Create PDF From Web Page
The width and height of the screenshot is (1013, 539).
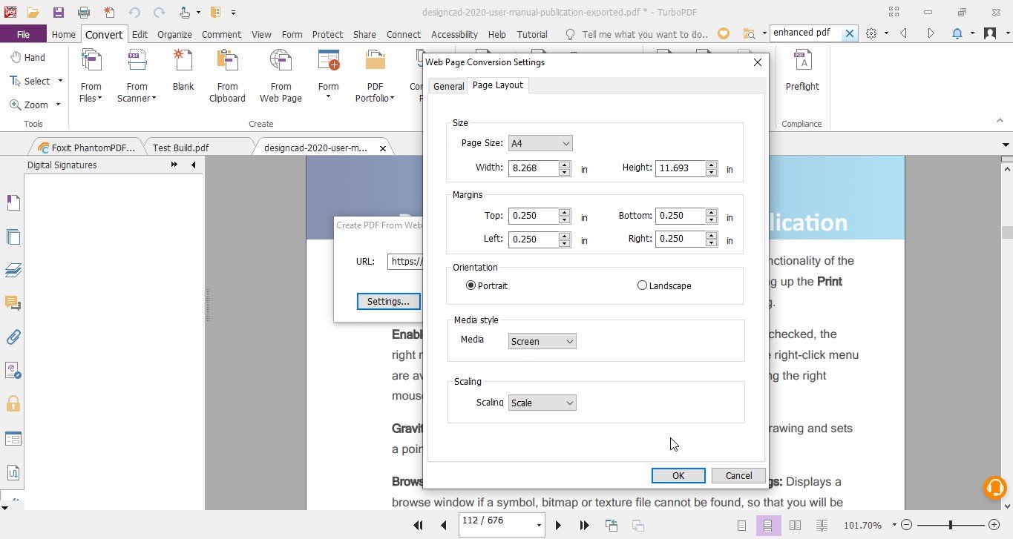pos(281,76)
